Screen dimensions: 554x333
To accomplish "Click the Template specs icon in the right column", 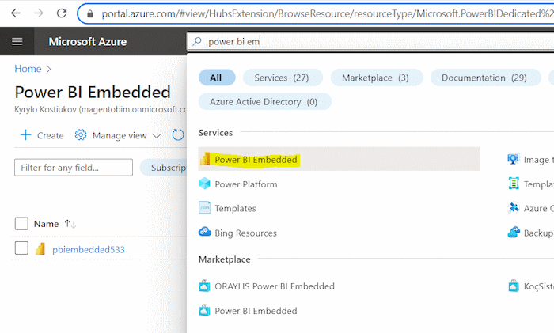I will pyautogui.click(x=514, y=184).
